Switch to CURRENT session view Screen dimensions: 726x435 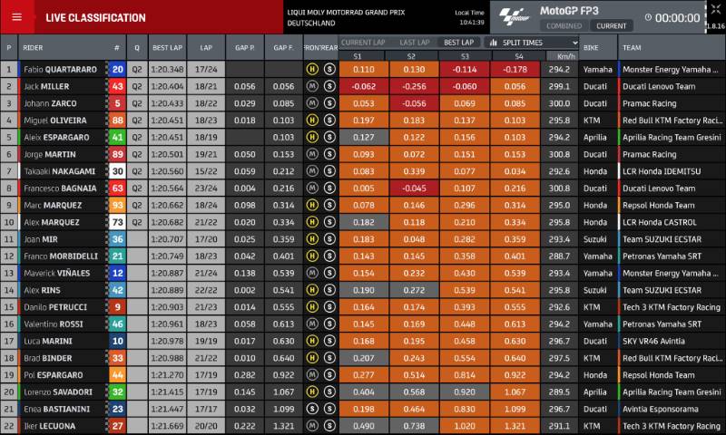click(x=611, y=26)
